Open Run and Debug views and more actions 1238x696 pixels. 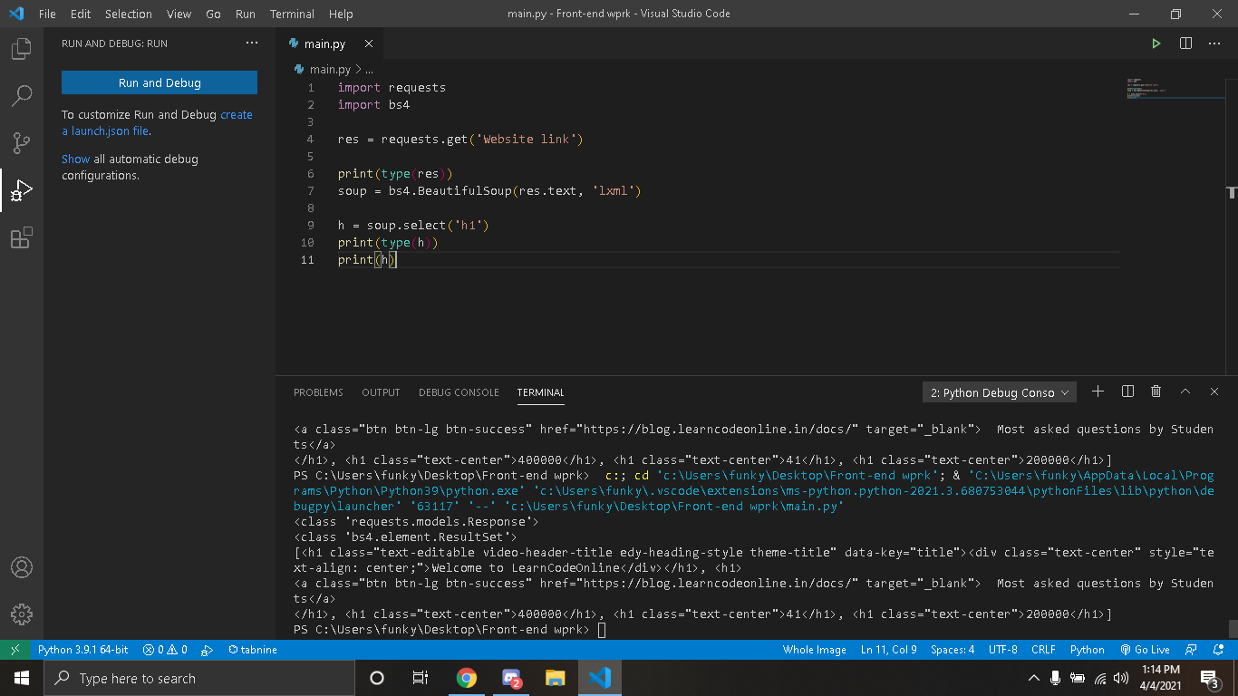252,43
